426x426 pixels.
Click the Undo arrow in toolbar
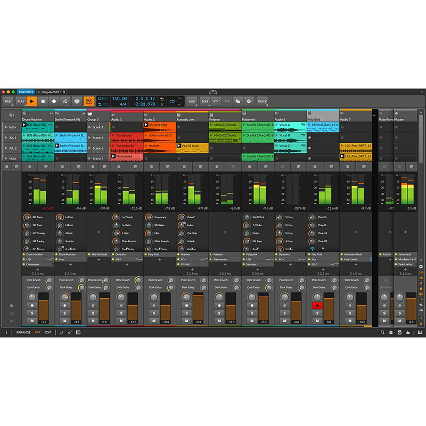[216, 101]
